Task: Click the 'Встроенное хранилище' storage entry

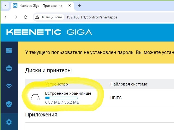Action: point(68,93)
